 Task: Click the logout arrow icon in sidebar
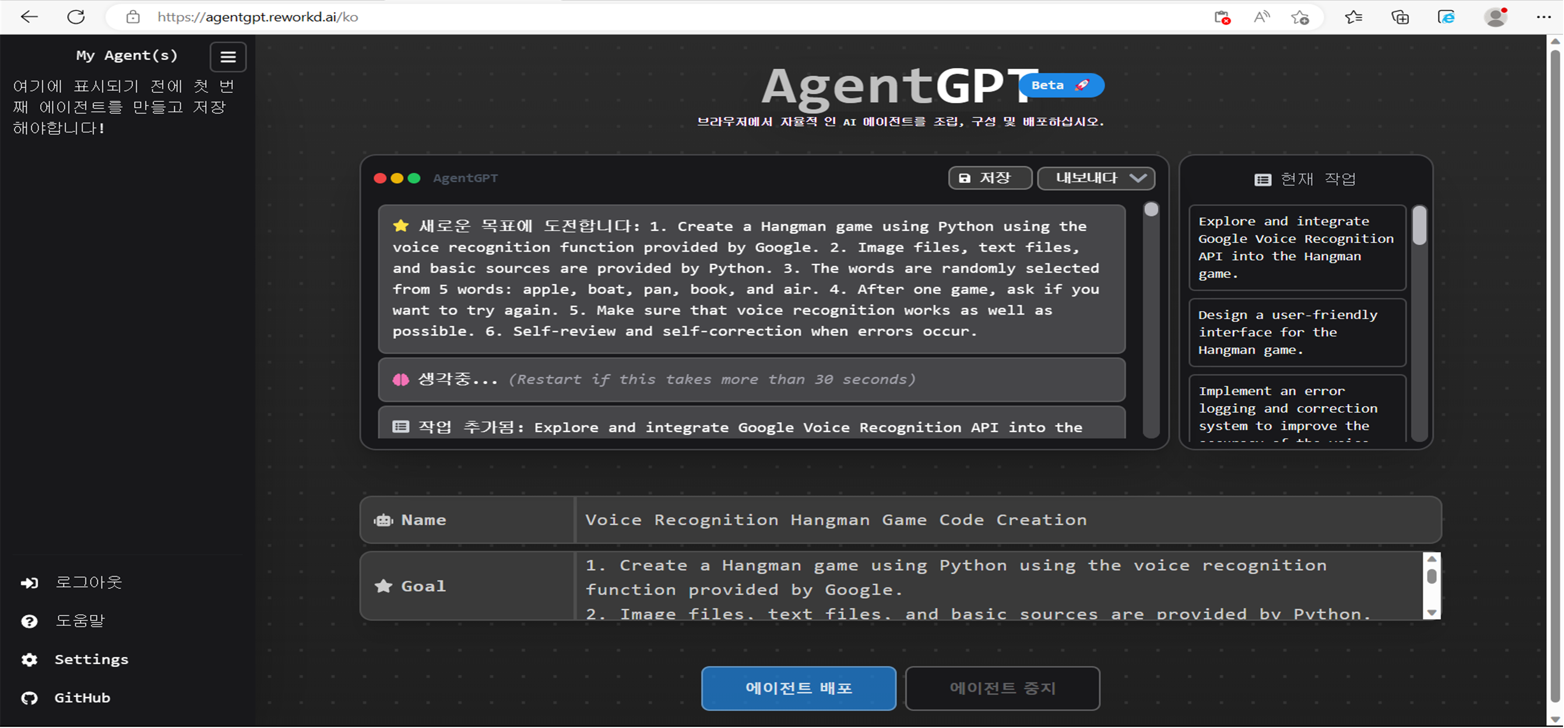(29, 583)
